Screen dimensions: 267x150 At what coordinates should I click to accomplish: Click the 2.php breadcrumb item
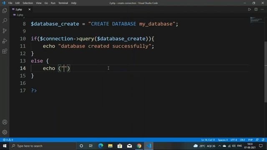pos(18,15)
